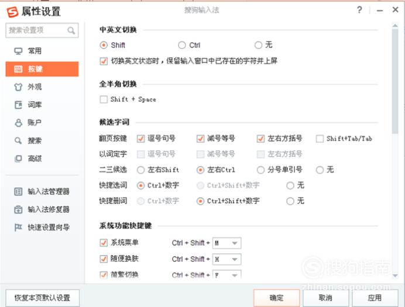Click the 取消 button

[326, 298]
